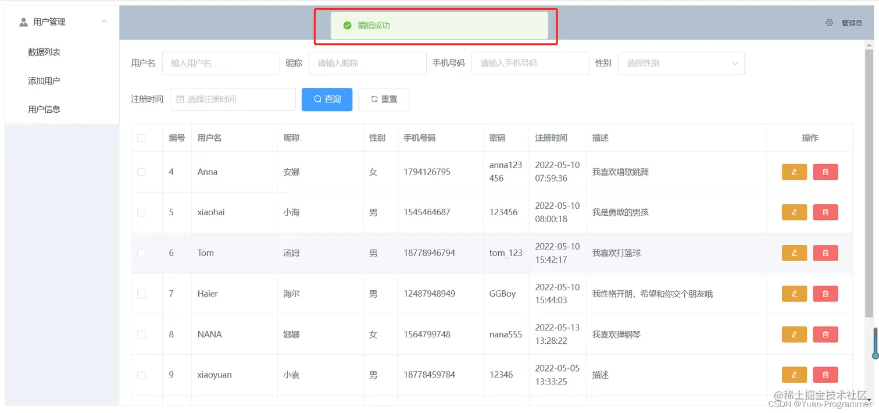Edit the NANA user row
This screenshot has width=879, height=413.
coord(794,334)
